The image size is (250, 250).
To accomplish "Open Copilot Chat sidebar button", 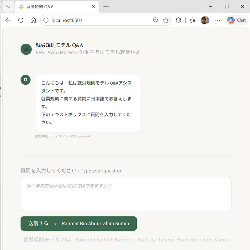I will tap(237, 20).
